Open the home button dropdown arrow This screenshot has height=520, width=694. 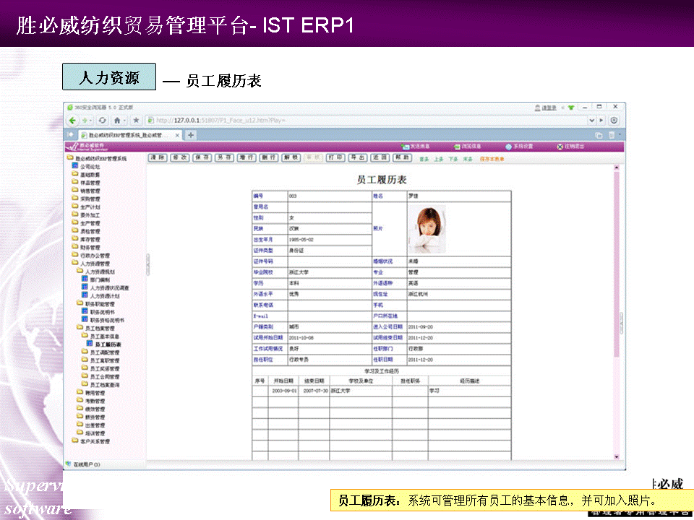pyautogui.click(x=124, y=121)
